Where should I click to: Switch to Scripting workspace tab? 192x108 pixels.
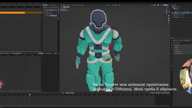[43, 3]
